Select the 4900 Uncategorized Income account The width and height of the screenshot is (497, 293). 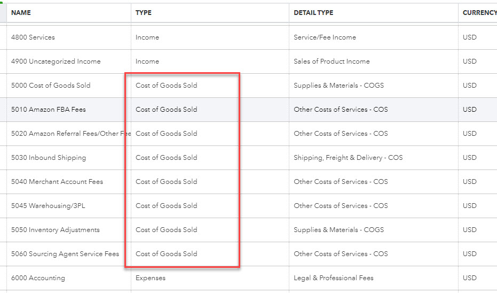click(56, 61)
